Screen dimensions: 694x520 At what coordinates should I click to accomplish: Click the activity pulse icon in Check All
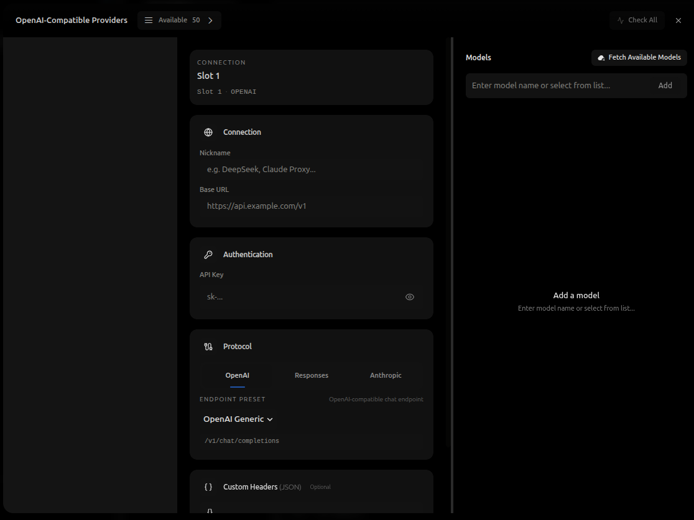click(621, 21)
